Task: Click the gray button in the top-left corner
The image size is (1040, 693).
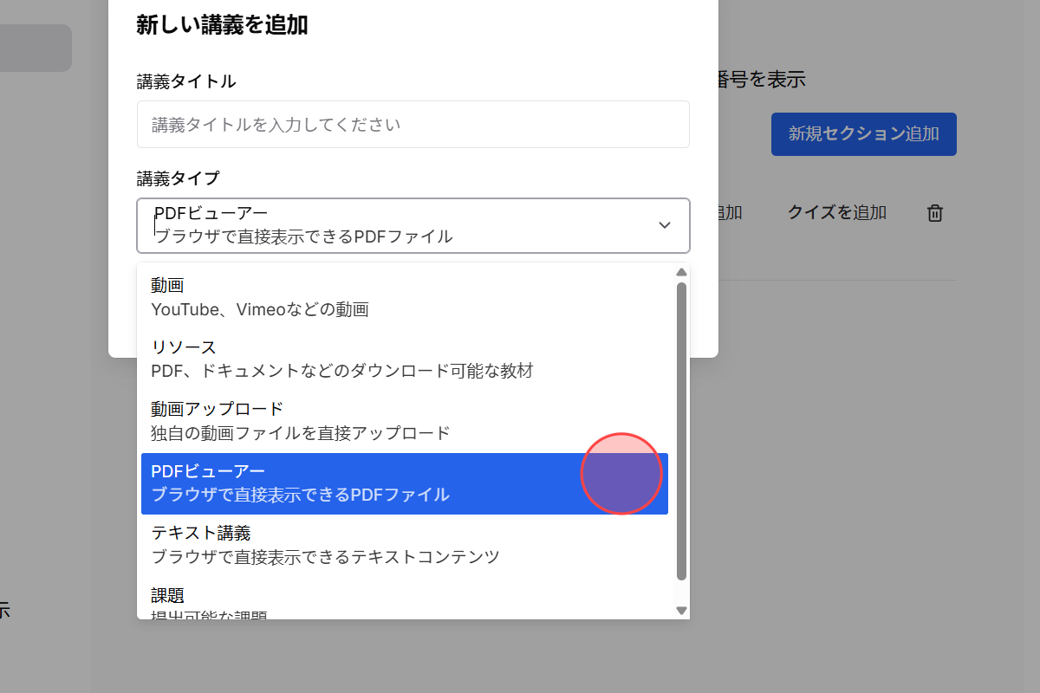Action: [36, 48]
